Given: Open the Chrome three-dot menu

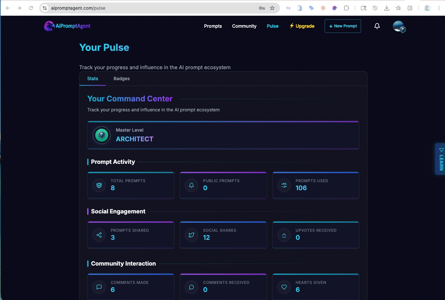Looking at the screenshot, I should click(x=439, y=8).
